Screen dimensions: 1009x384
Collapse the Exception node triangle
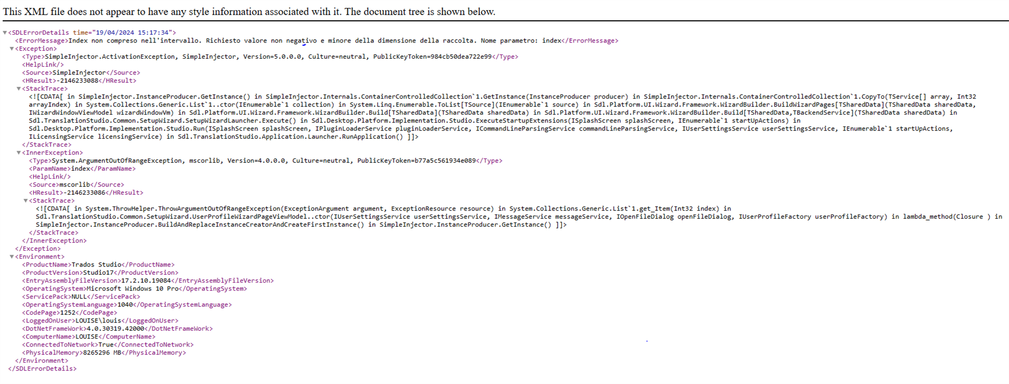[x=12, y=49]
